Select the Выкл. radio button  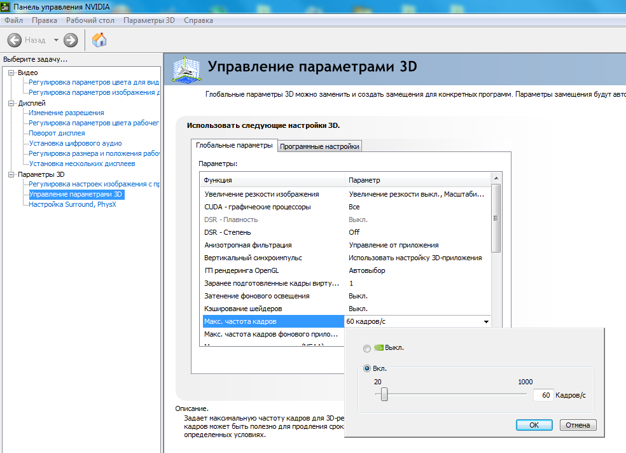click(367, 349)
